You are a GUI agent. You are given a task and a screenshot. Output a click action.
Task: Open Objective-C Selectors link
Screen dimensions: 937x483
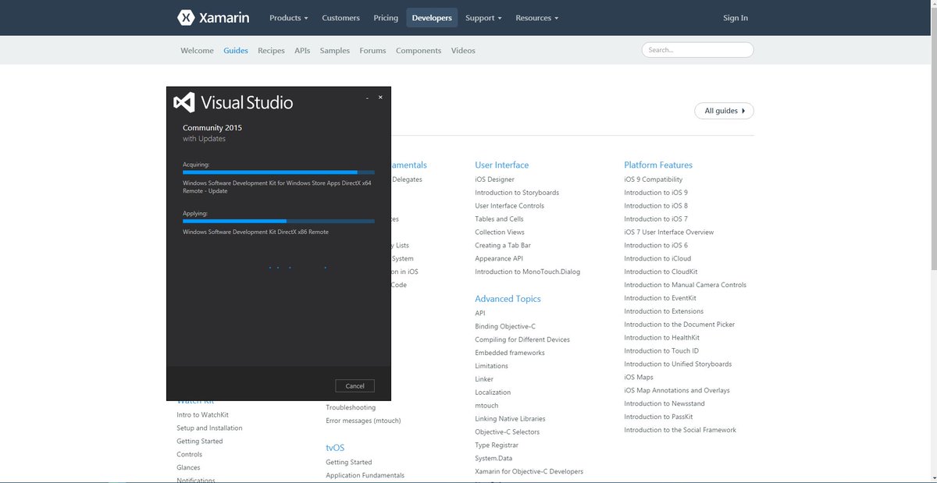[508, 432]
